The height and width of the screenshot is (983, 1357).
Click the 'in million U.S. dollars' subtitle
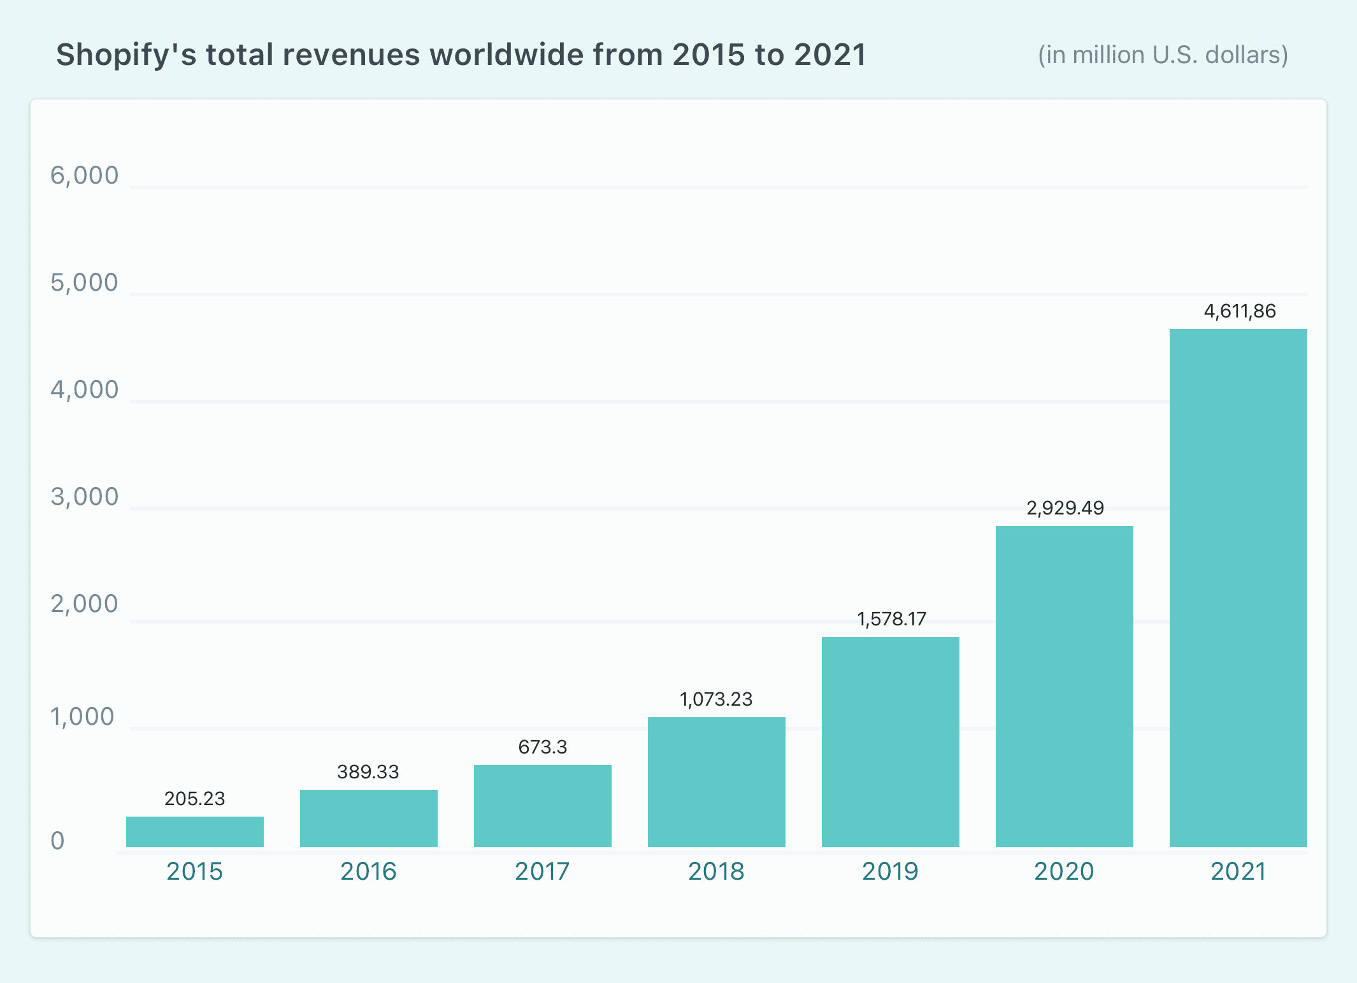(x=1163, y=55)
